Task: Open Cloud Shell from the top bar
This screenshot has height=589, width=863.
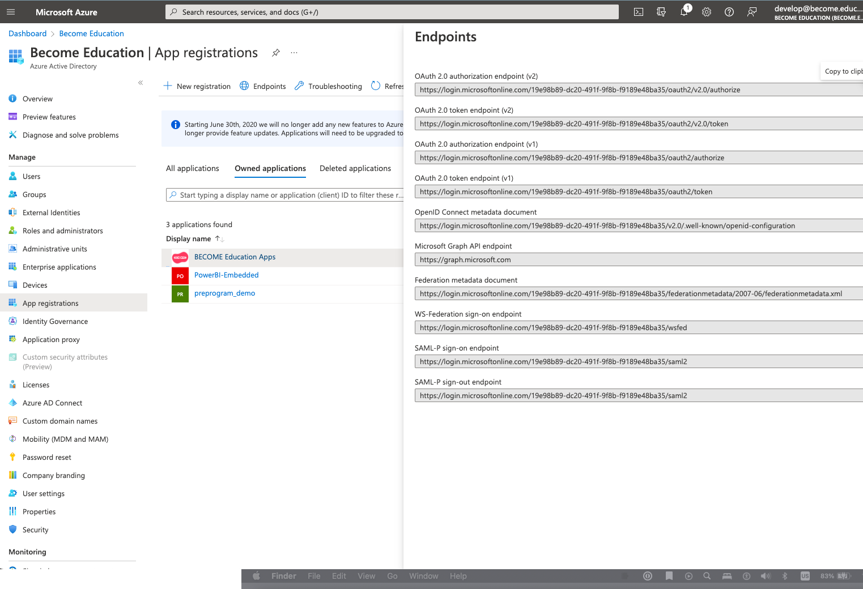Action: (x=639, y=12)
